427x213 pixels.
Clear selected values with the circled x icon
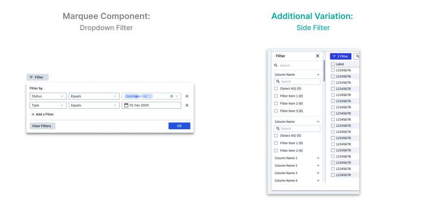[172, 96]
